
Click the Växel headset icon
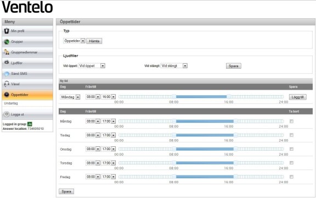7,84
